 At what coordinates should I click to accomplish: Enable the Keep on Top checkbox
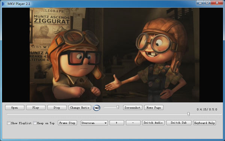click(x=35, y=123)
